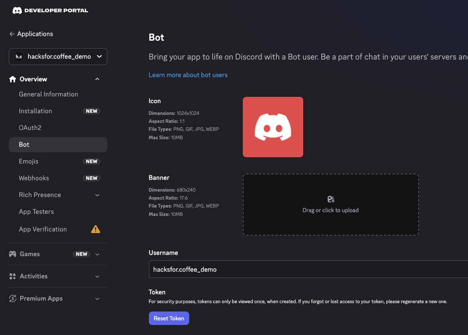Click the NEW badge beside Installation
Viewport: 468px width, 335px height.
[92, 111]
